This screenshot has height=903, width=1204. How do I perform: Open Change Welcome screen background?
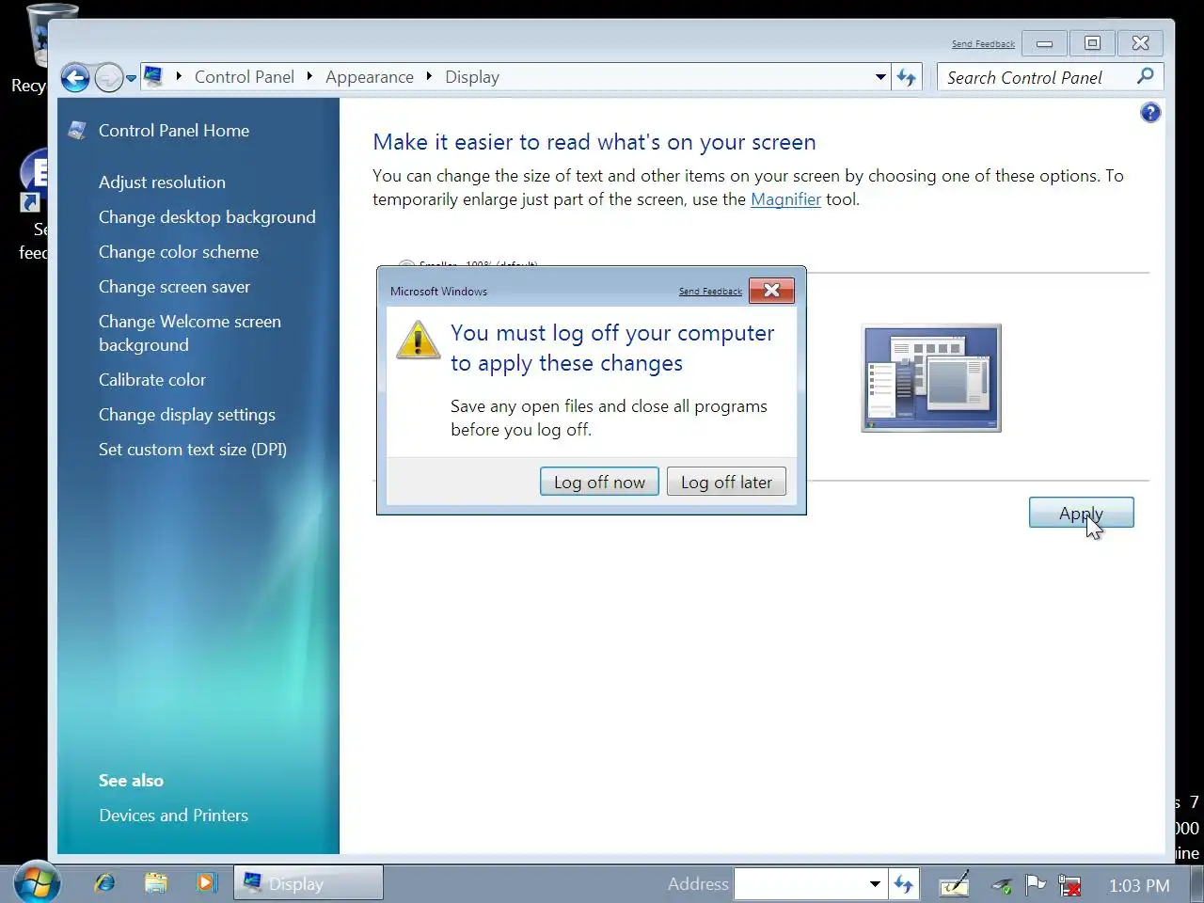click(190, 333)
